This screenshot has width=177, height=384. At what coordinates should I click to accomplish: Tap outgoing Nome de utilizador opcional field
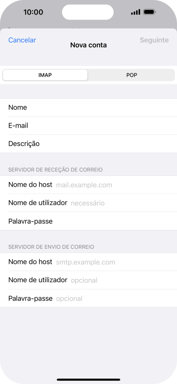[88, 280]
